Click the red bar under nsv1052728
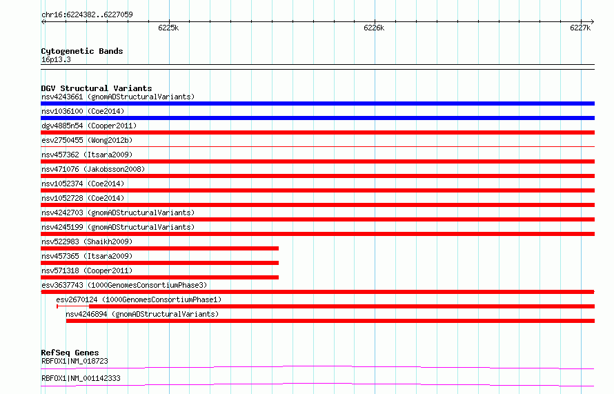The width and height of the screenshot is (614, 394). click(317, 205)
